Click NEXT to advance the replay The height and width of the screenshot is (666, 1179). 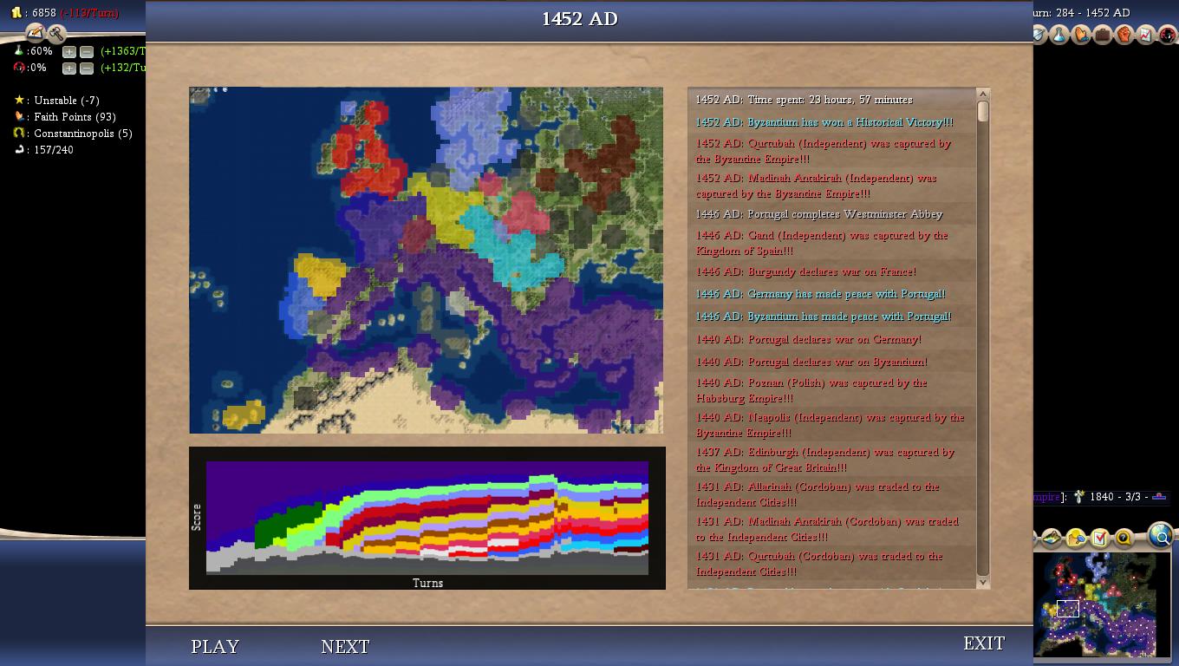click(345, 646)
